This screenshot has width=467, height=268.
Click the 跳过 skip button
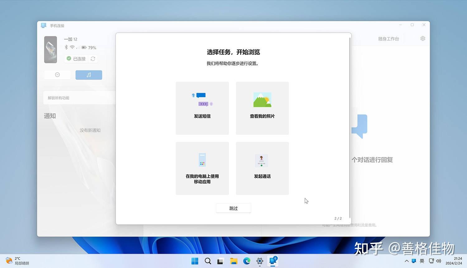click(233, 208)
